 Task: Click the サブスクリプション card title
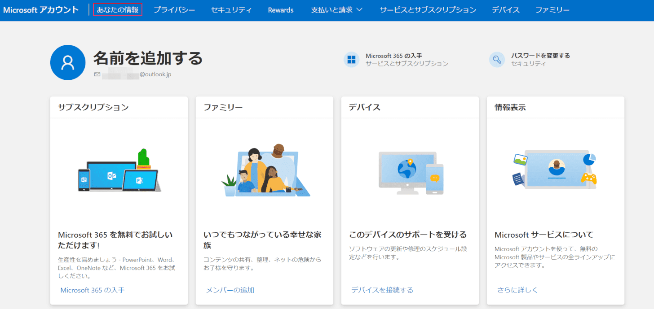click(93, 107)
